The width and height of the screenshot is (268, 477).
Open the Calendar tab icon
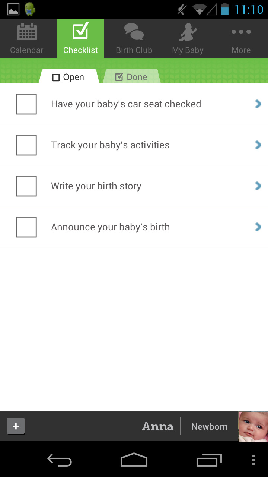pyautogui.click(x=26, y=32)
